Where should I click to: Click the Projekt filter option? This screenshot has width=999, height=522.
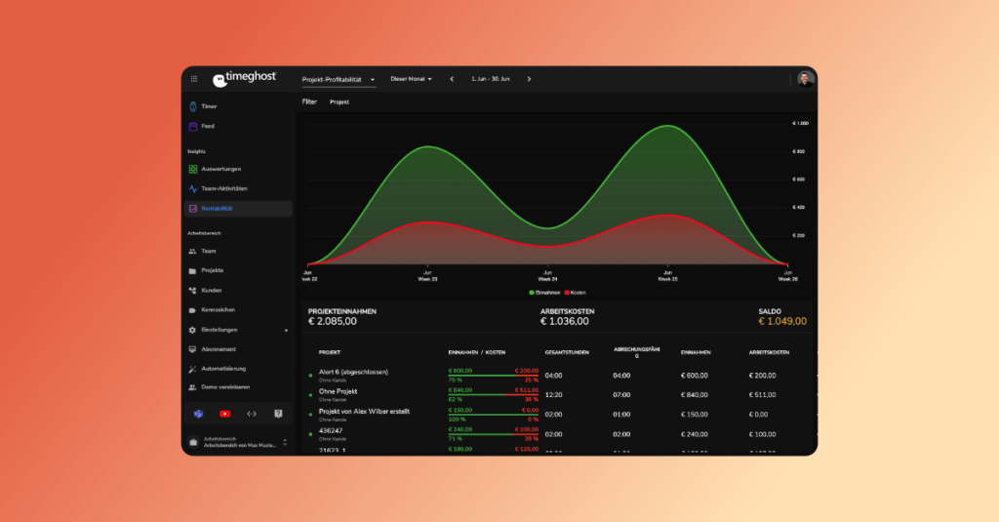(x=340, y=101)
